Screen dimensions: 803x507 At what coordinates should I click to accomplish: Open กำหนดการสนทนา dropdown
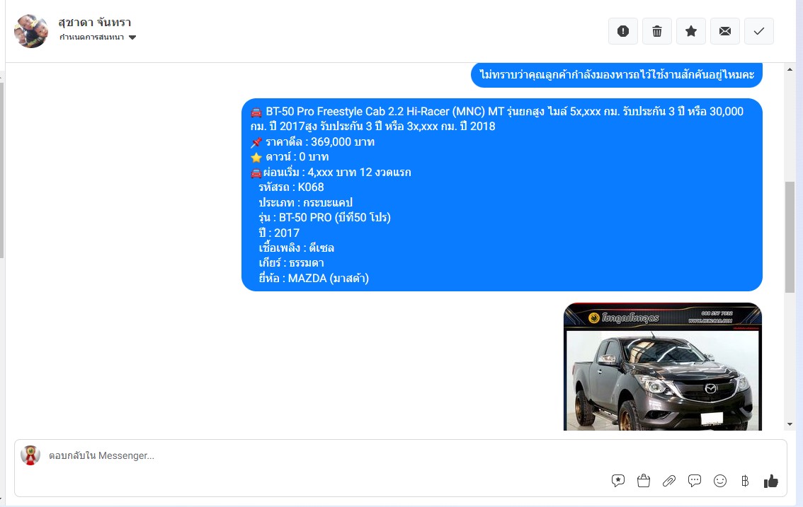(98, 37)
